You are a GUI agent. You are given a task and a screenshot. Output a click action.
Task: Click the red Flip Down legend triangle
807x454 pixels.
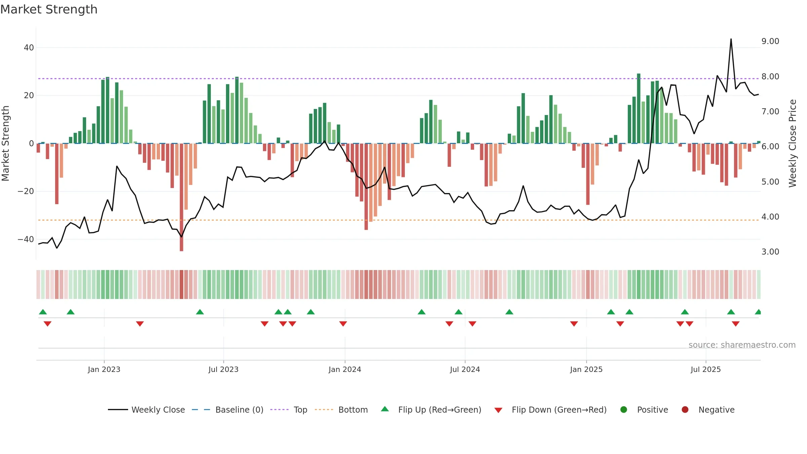coord(498,410)
